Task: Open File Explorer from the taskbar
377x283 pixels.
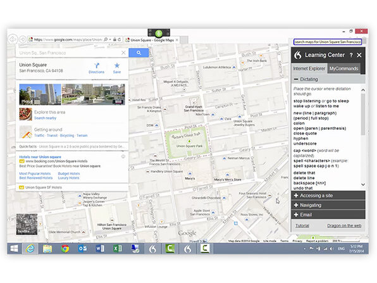Action: 47,249
